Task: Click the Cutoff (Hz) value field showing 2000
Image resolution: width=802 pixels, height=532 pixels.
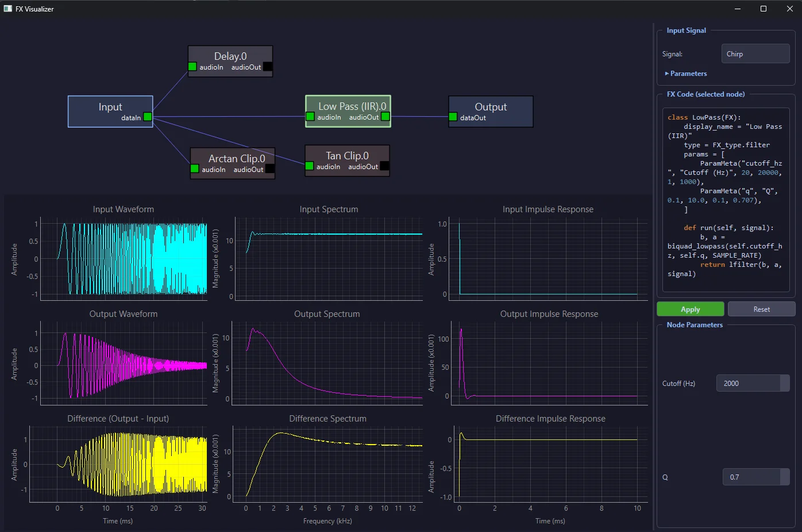Action: pyautogui.click(x=749, y=383)
